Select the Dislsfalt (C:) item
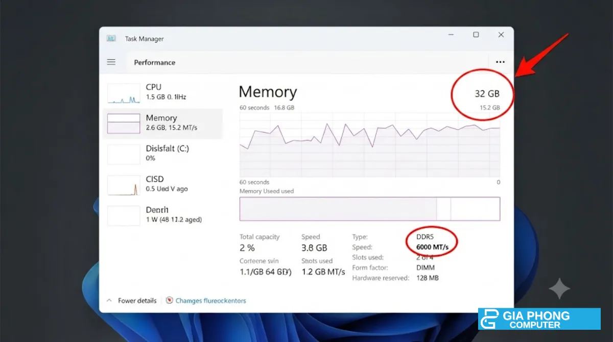Screen dimensions: 613x342 coord(163,154)
